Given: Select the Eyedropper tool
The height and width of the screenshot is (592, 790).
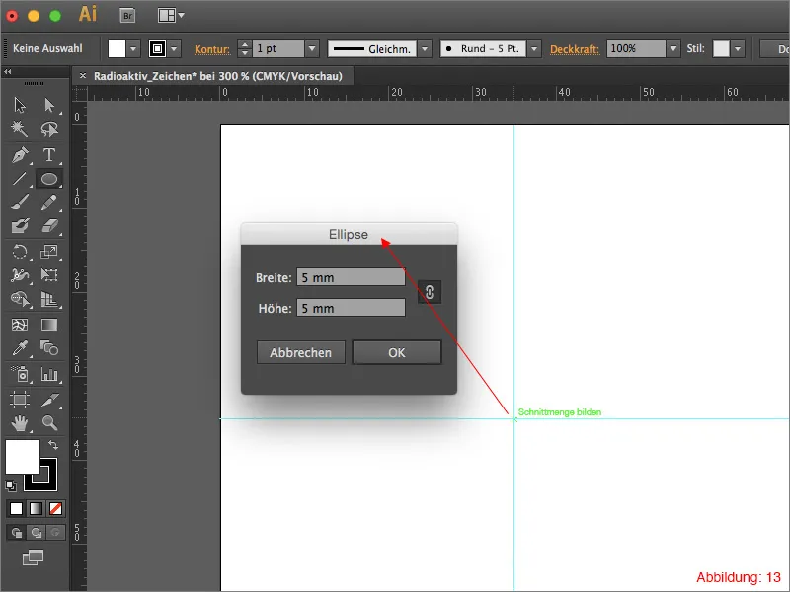Looking at the screenshot, I should coord(20,348).
